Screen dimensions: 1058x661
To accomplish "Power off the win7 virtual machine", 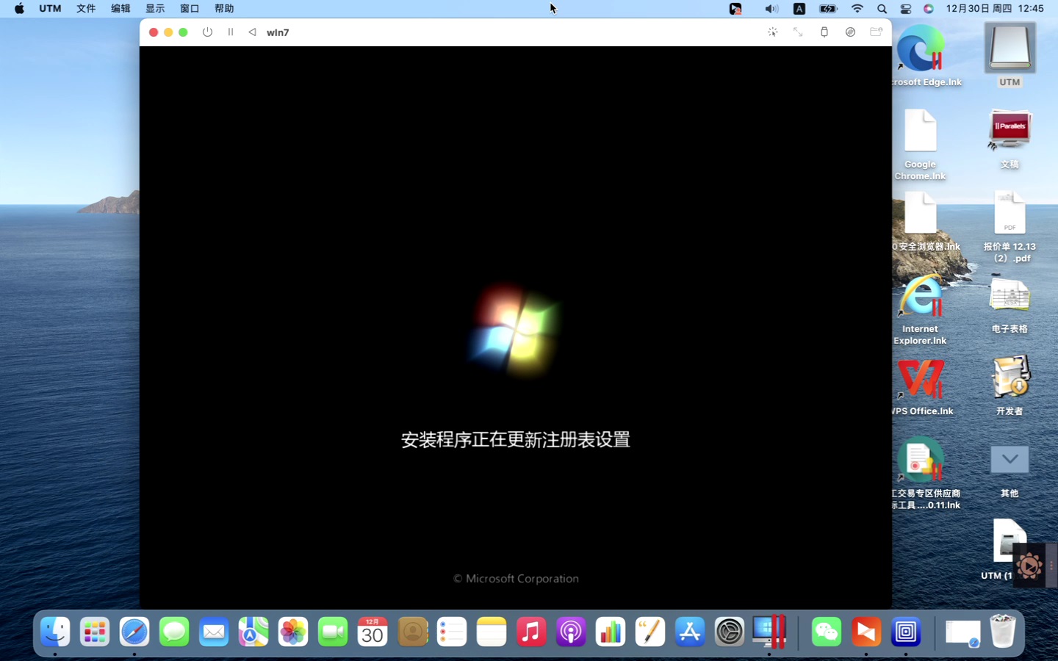I will coord(207,32).
